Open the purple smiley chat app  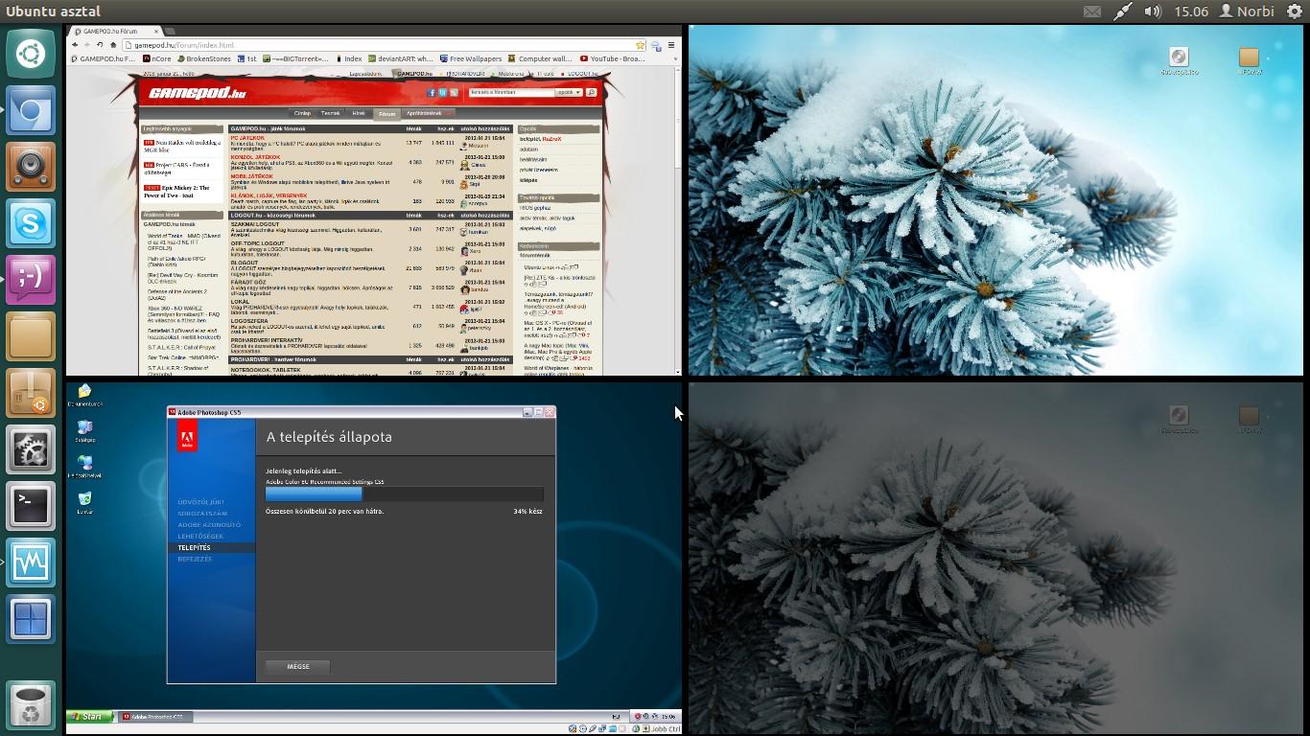(31, 280)
